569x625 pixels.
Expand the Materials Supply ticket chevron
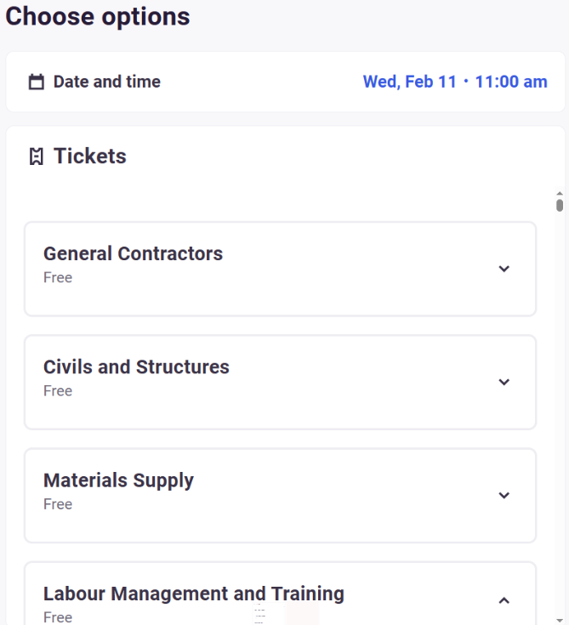coord(504,495)
